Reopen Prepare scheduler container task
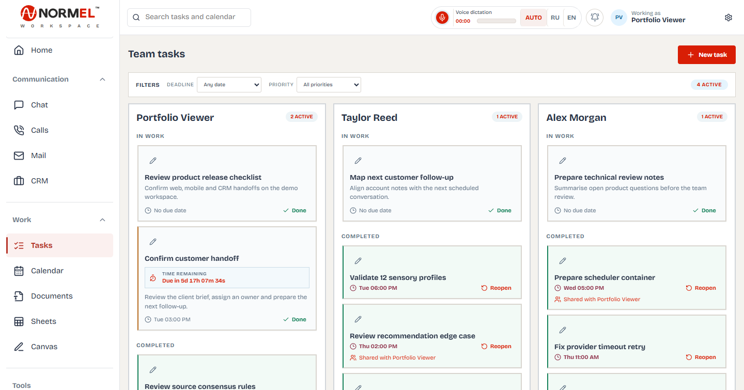Viewport: 744px width, 390px height. [701, 288]
